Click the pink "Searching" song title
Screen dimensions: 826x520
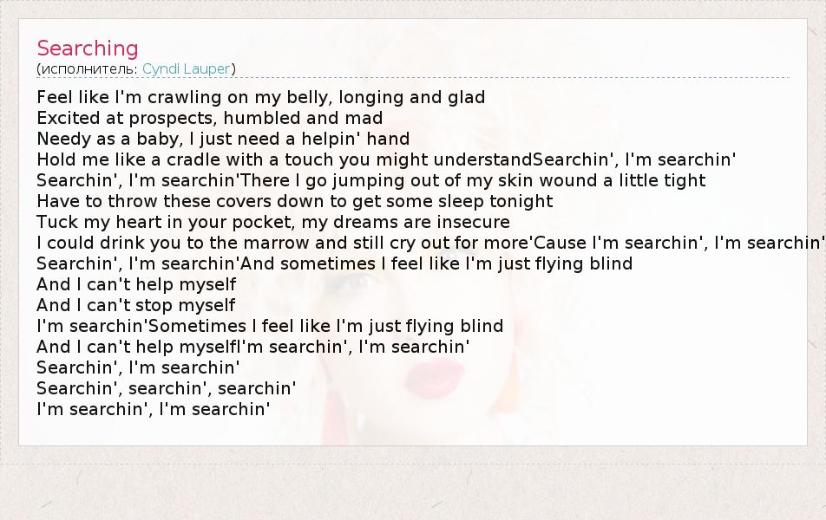[x=88, y=48]
